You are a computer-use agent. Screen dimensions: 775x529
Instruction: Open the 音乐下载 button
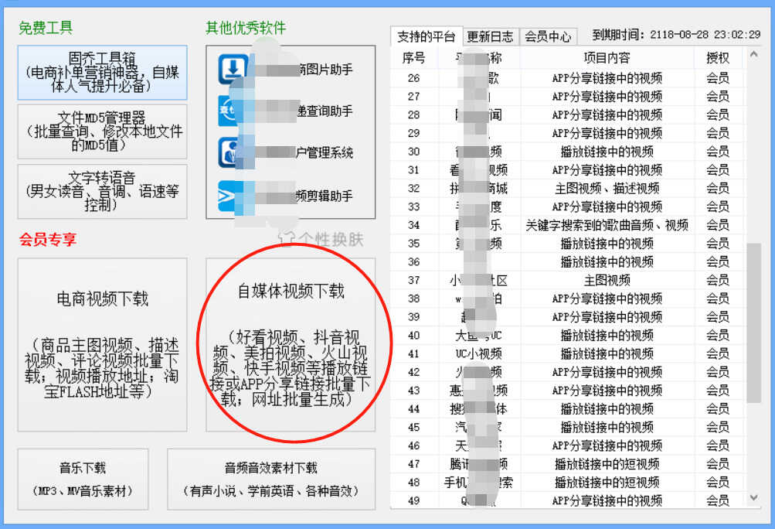click(83, 479)
